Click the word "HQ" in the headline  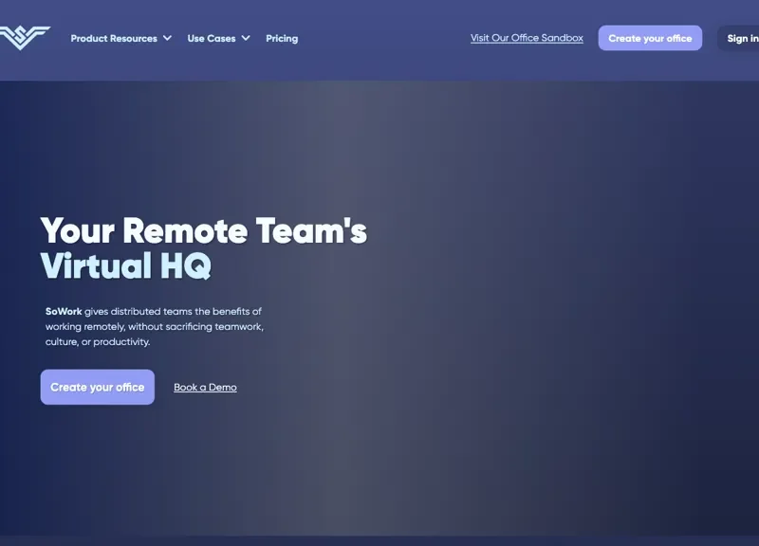point(185,266)
